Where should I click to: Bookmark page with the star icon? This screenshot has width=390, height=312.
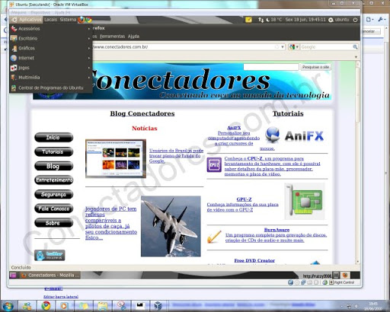click(x=277, y=47)
